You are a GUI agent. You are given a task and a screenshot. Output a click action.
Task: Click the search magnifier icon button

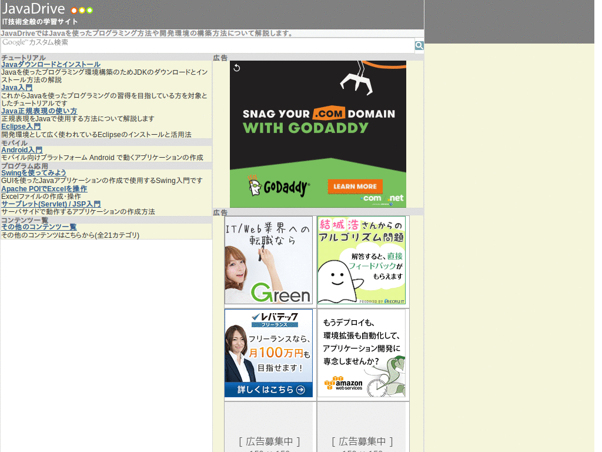[x=419, y=45]
